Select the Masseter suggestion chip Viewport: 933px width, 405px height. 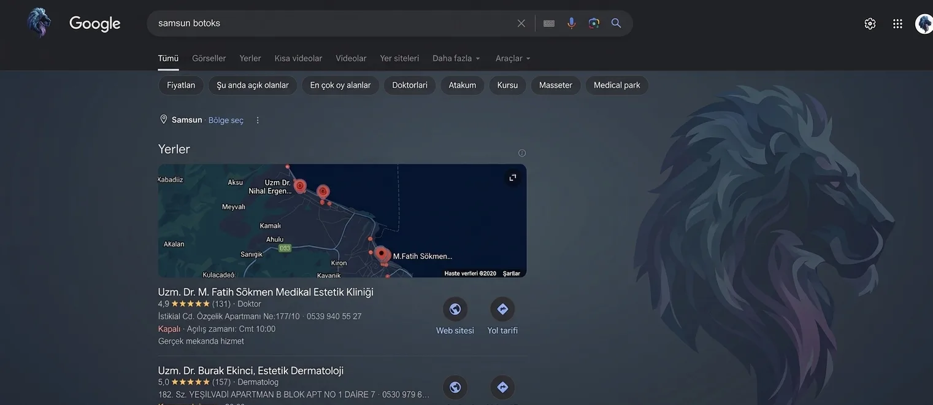556,85
